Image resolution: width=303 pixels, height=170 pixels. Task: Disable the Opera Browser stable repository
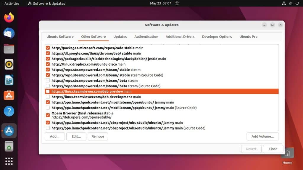(x=48, y=115)
